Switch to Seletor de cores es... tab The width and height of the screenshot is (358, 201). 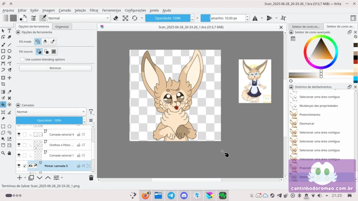tap(306, 27)
